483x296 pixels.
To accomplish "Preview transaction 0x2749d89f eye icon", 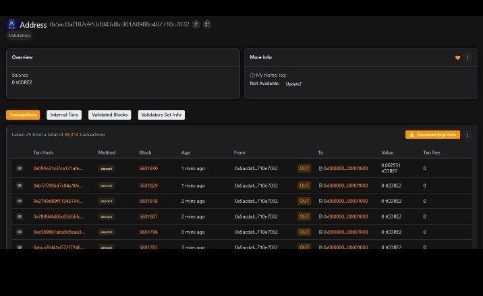I will 20,201.
